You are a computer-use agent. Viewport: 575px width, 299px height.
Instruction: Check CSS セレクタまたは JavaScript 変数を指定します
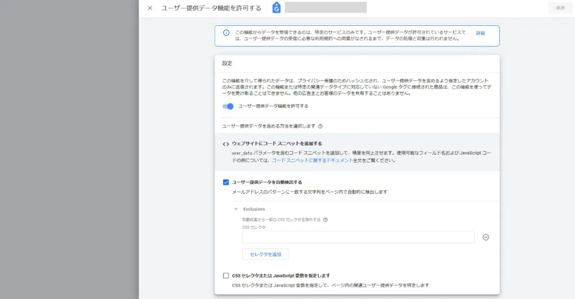coord(226,275)
